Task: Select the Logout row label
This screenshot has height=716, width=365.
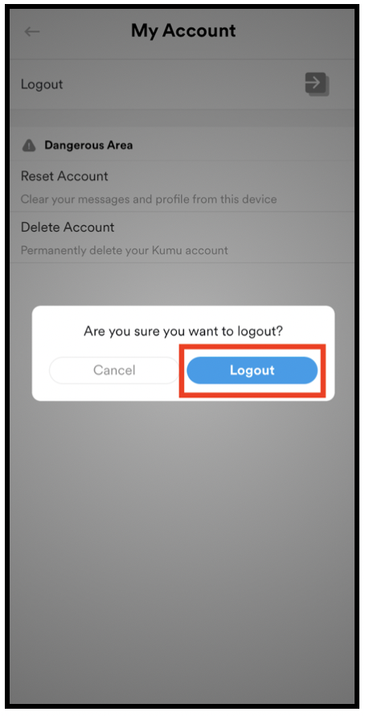Action: [x=42, y=84]
